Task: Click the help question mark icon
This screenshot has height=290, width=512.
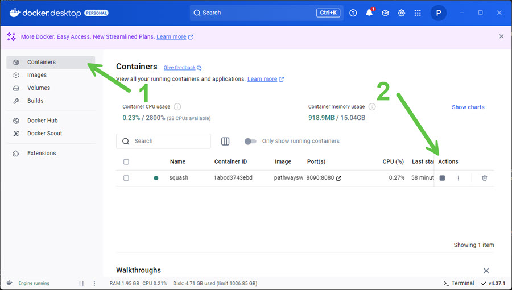Action: 353,13
